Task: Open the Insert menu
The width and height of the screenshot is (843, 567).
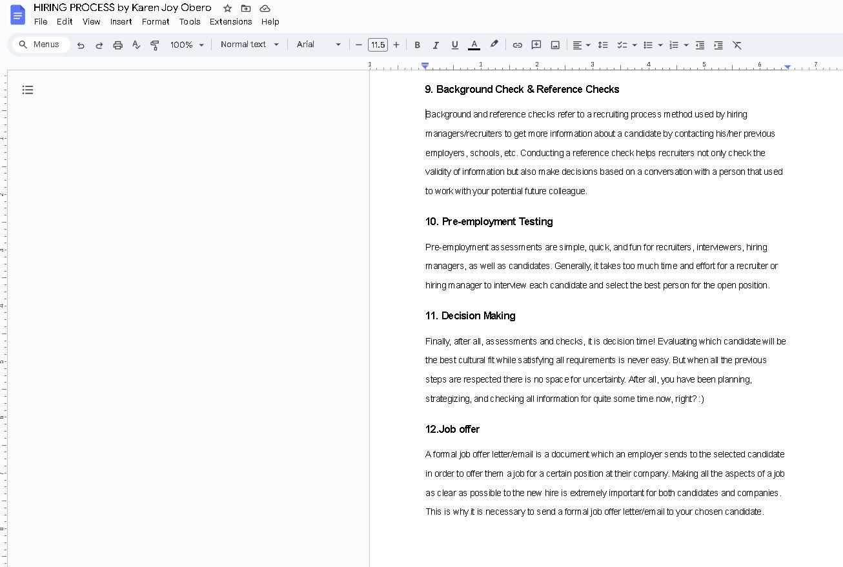Action: [x=121, y=21]
